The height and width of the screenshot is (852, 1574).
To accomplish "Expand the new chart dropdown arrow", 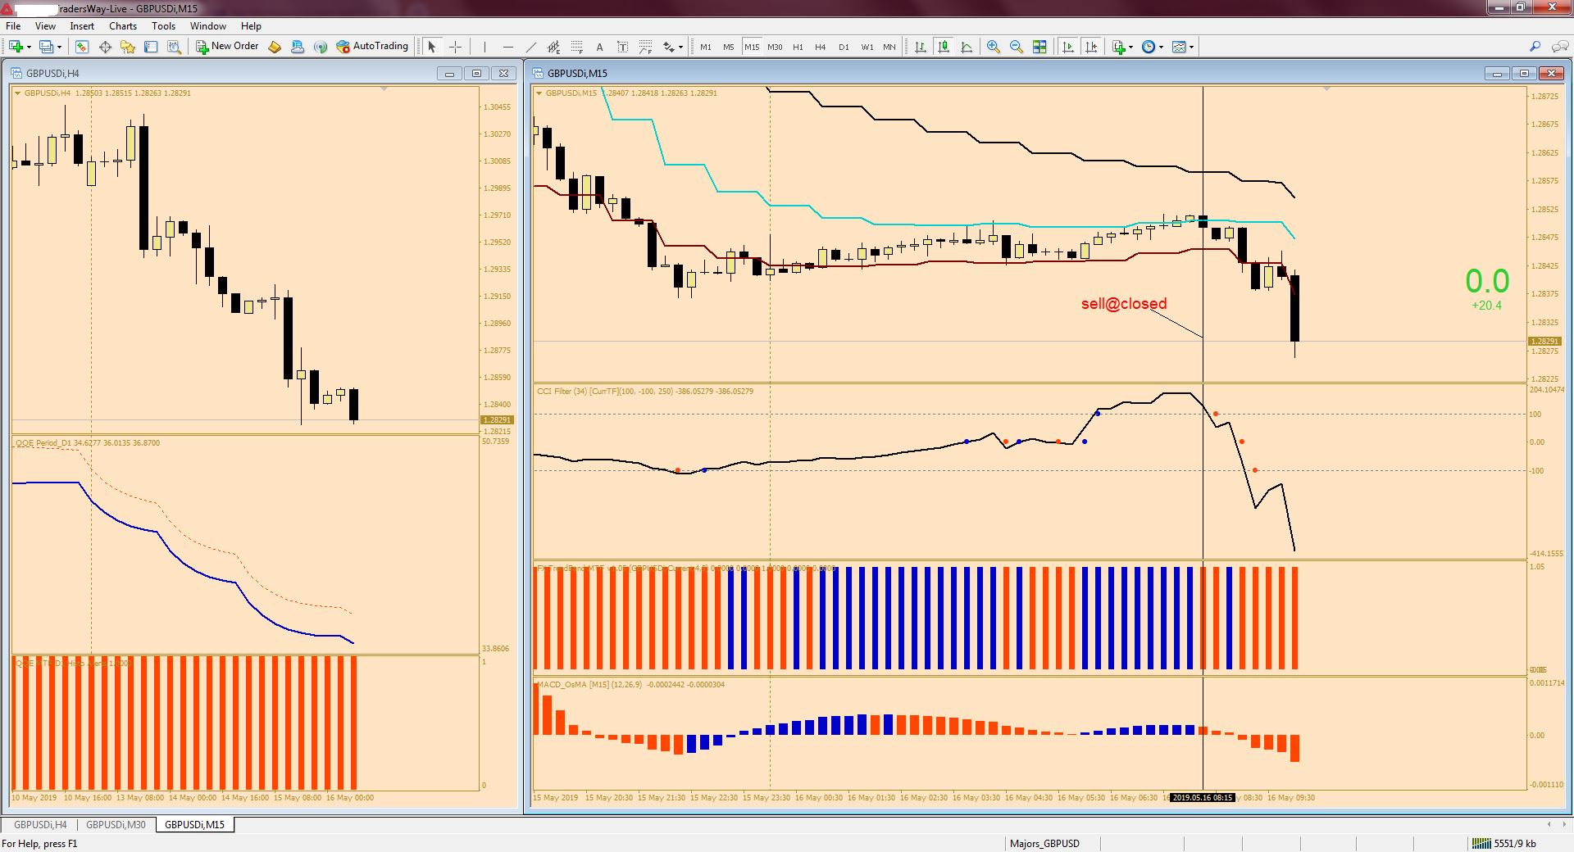I will coord(29,48).
